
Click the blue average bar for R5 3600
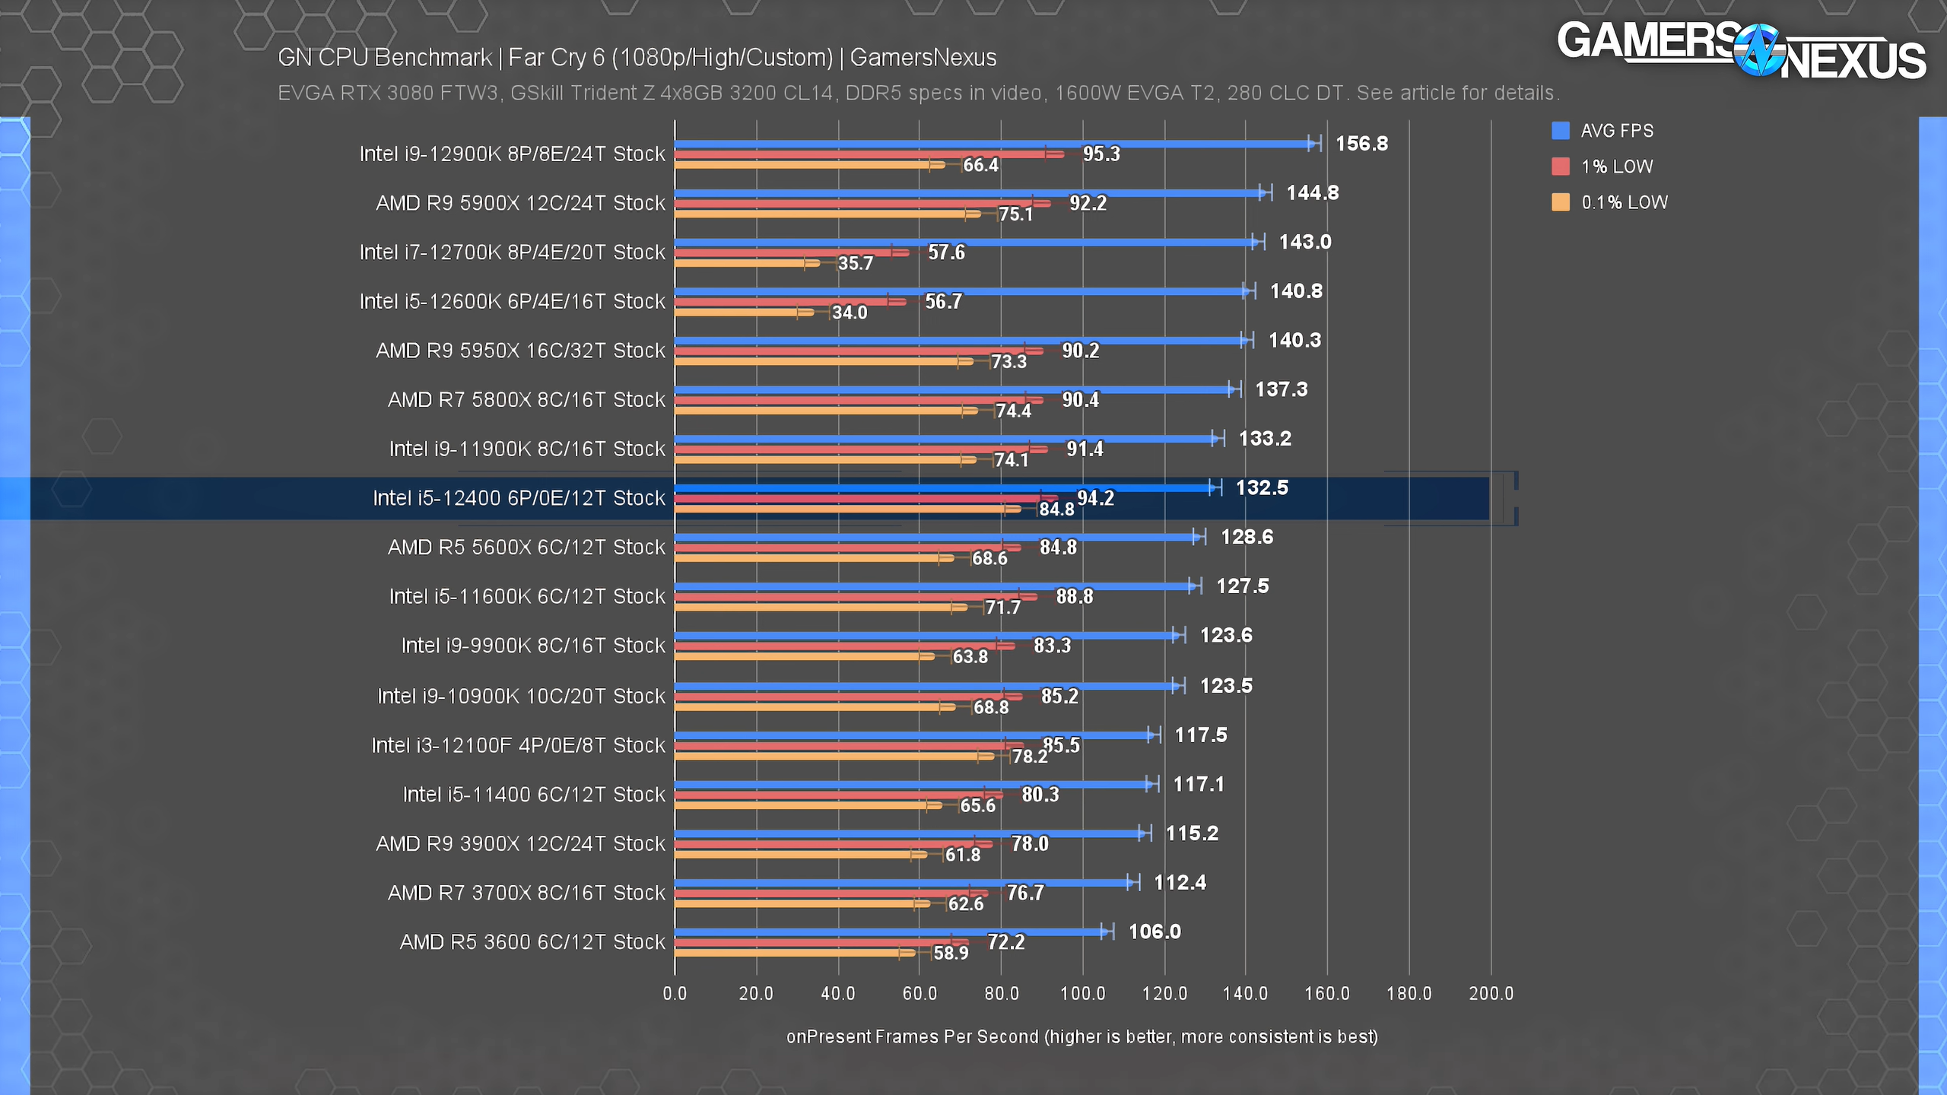click(891, 932)
